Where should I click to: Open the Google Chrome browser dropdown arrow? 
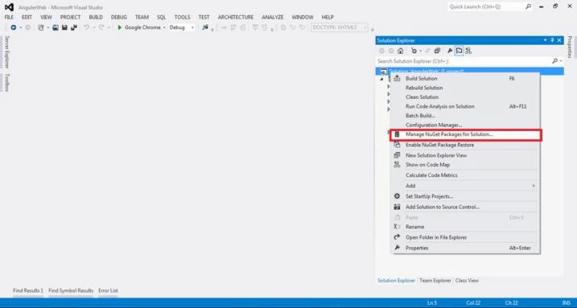pyautogui.click(x=164, y=27)
